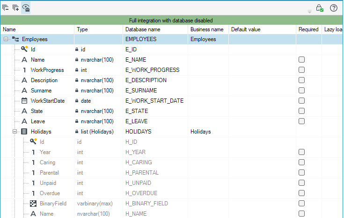Click the EMPLOYEES database name cell
This screenshot has height=218, width=344.
[155, 39]
